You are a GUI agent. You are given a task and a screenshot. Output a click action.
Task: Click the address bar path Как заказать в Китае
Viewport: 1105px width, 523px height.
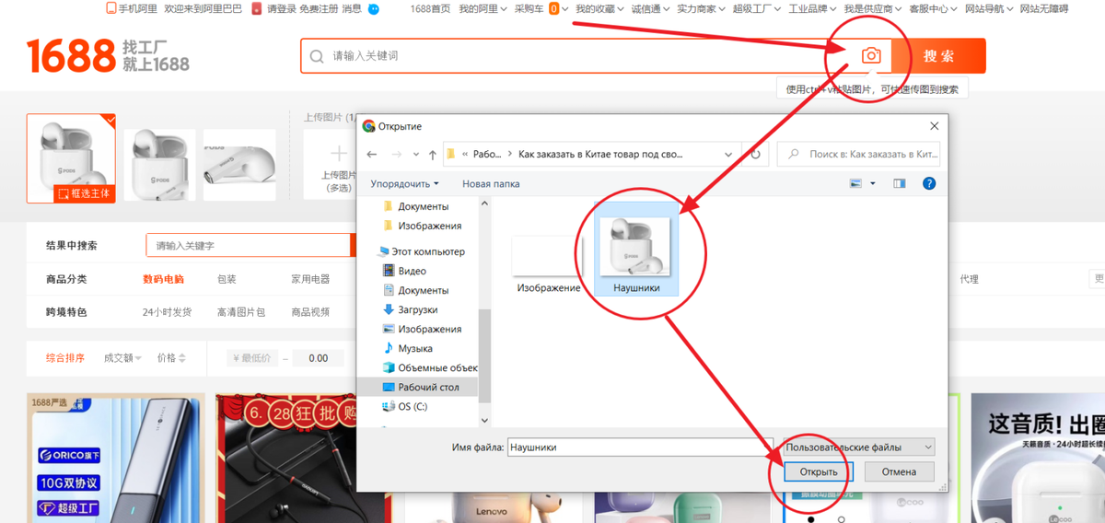pyautogui.click(x=599, y=155)
